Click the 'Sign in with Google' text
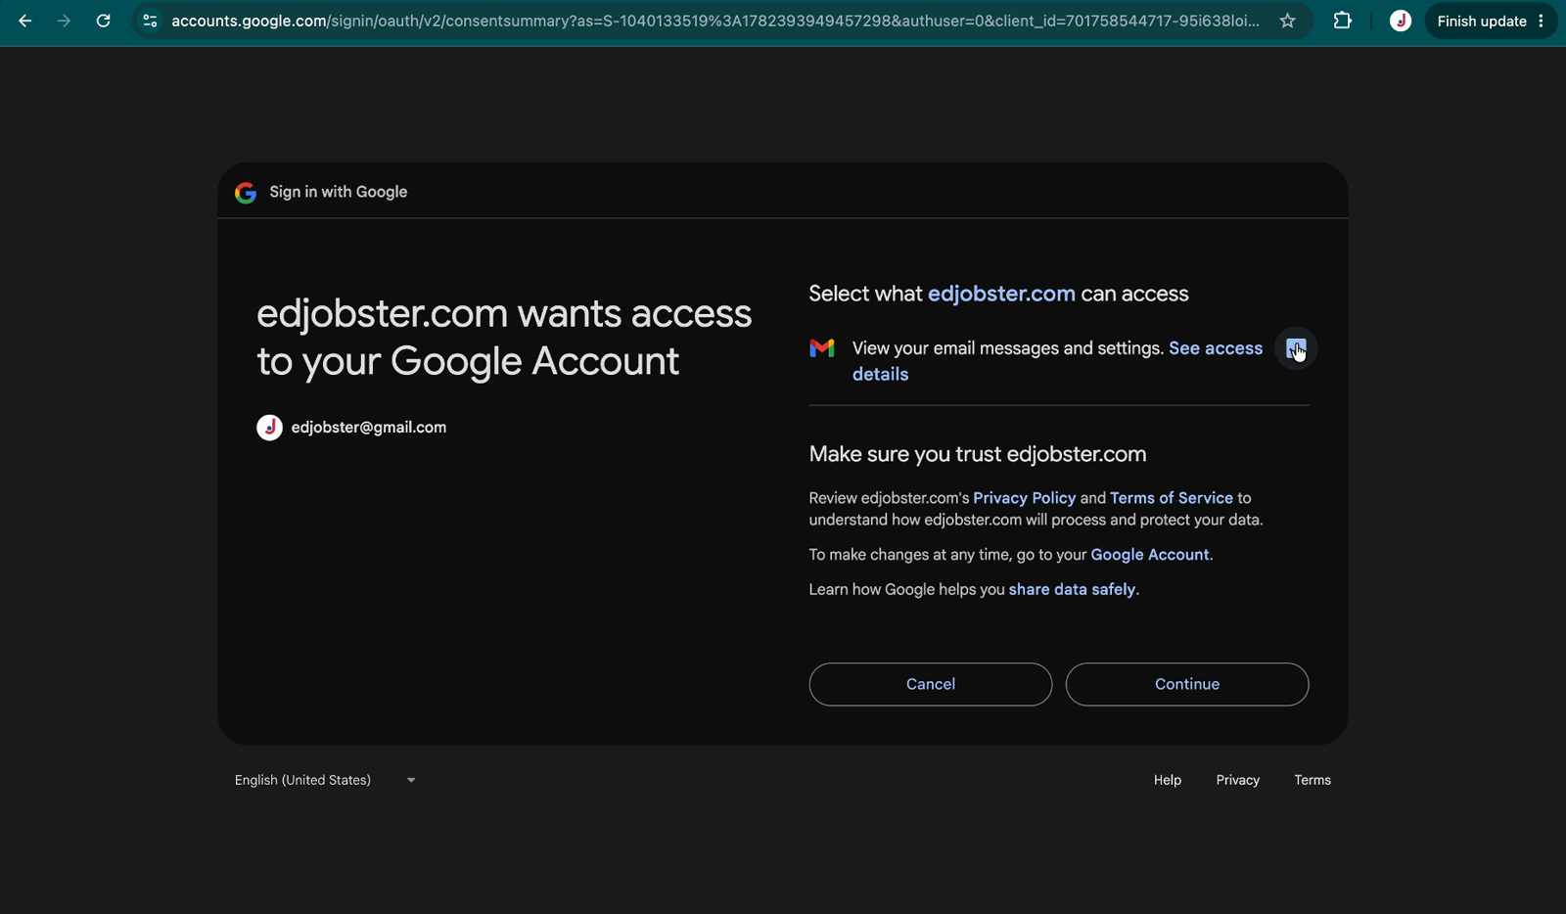 click(339, 192)
